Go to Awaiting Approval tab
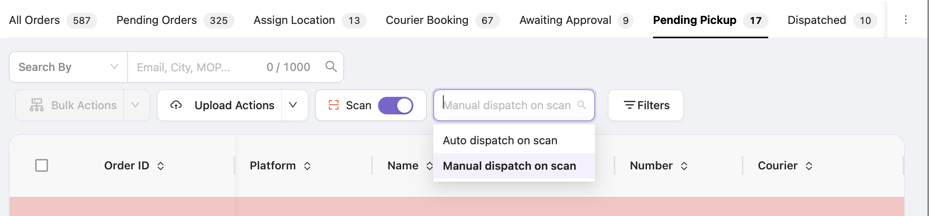The image size is (929, 216). (x=577, y=20)
